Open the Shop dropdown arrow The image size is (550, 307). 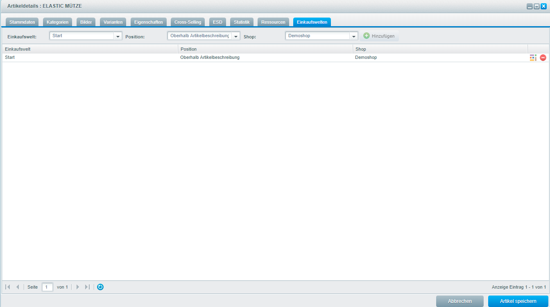coord(354,36)
